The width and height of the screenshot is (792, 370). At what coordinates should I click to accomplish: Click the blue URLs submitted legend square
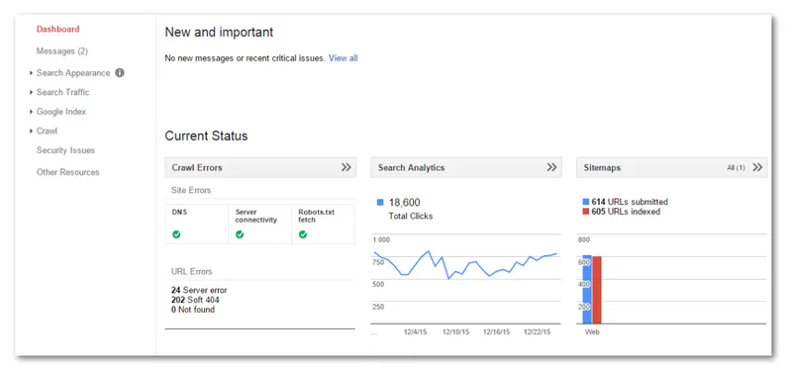(x=586, y=202)
